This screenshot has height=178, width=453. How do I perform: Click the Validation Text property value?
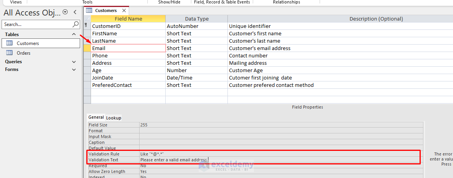[x=281, y=159]
